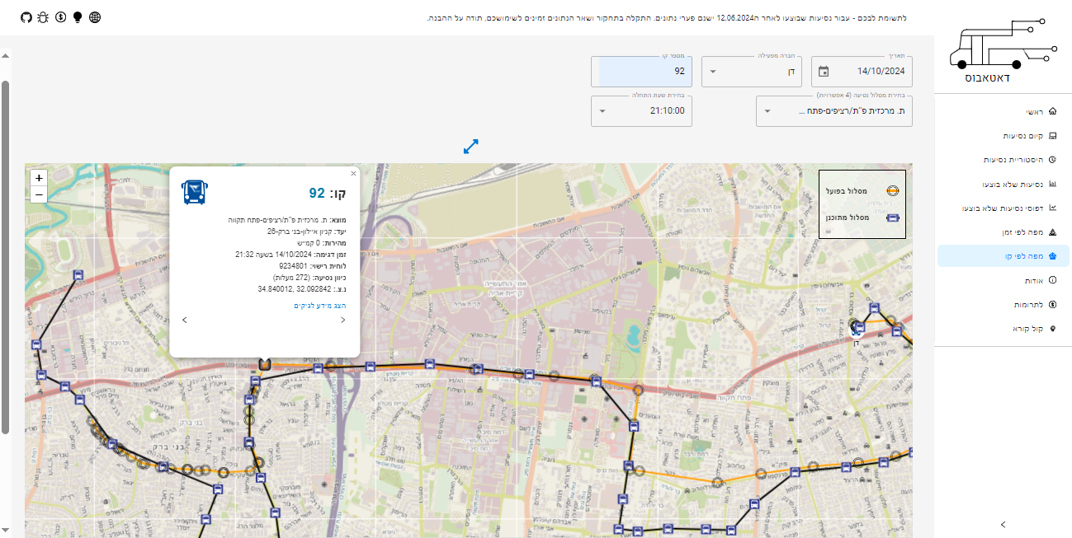Image resolution: width=1072 pixels, height=538 pixels.
Task: Click the info icon beside אודות
Action: click(1051, 281)
